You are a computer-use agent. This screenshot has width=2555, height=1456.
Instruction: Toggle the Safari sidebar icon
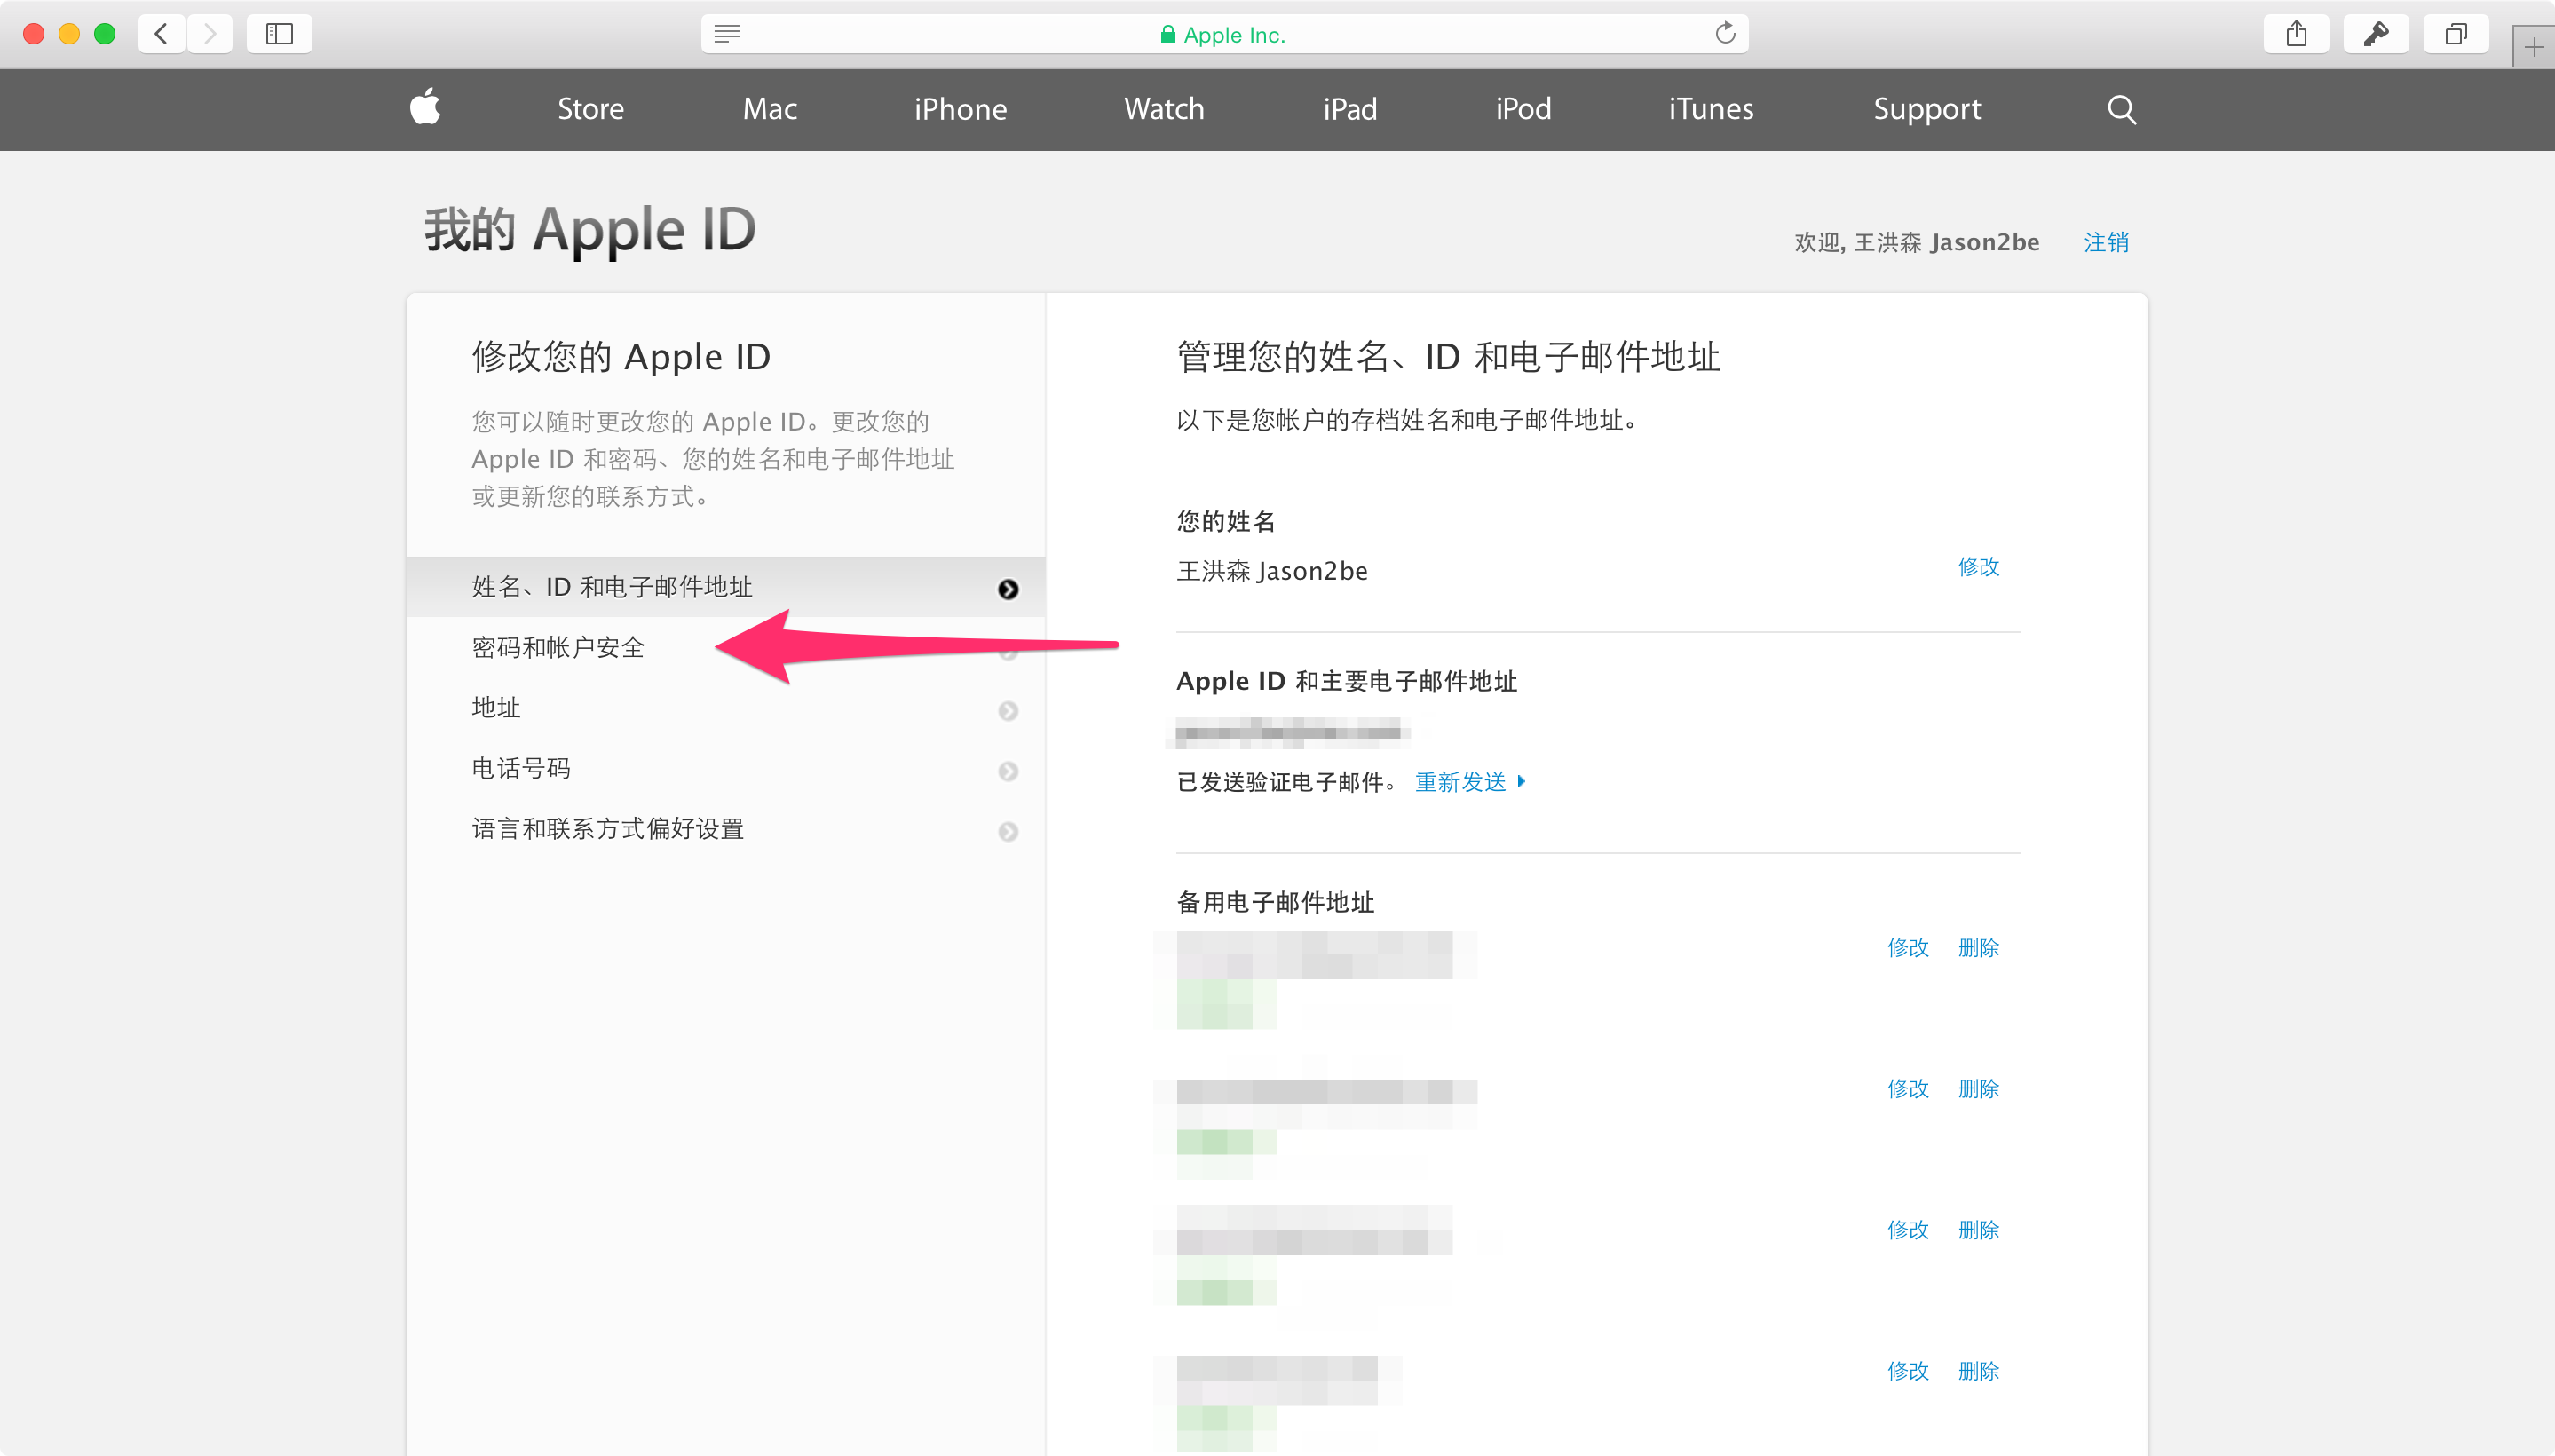(x=279, y=33)
